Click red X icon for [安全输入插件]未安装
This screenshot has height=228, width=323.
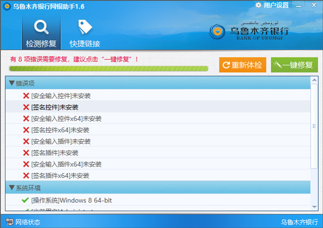tap(26, 141)
